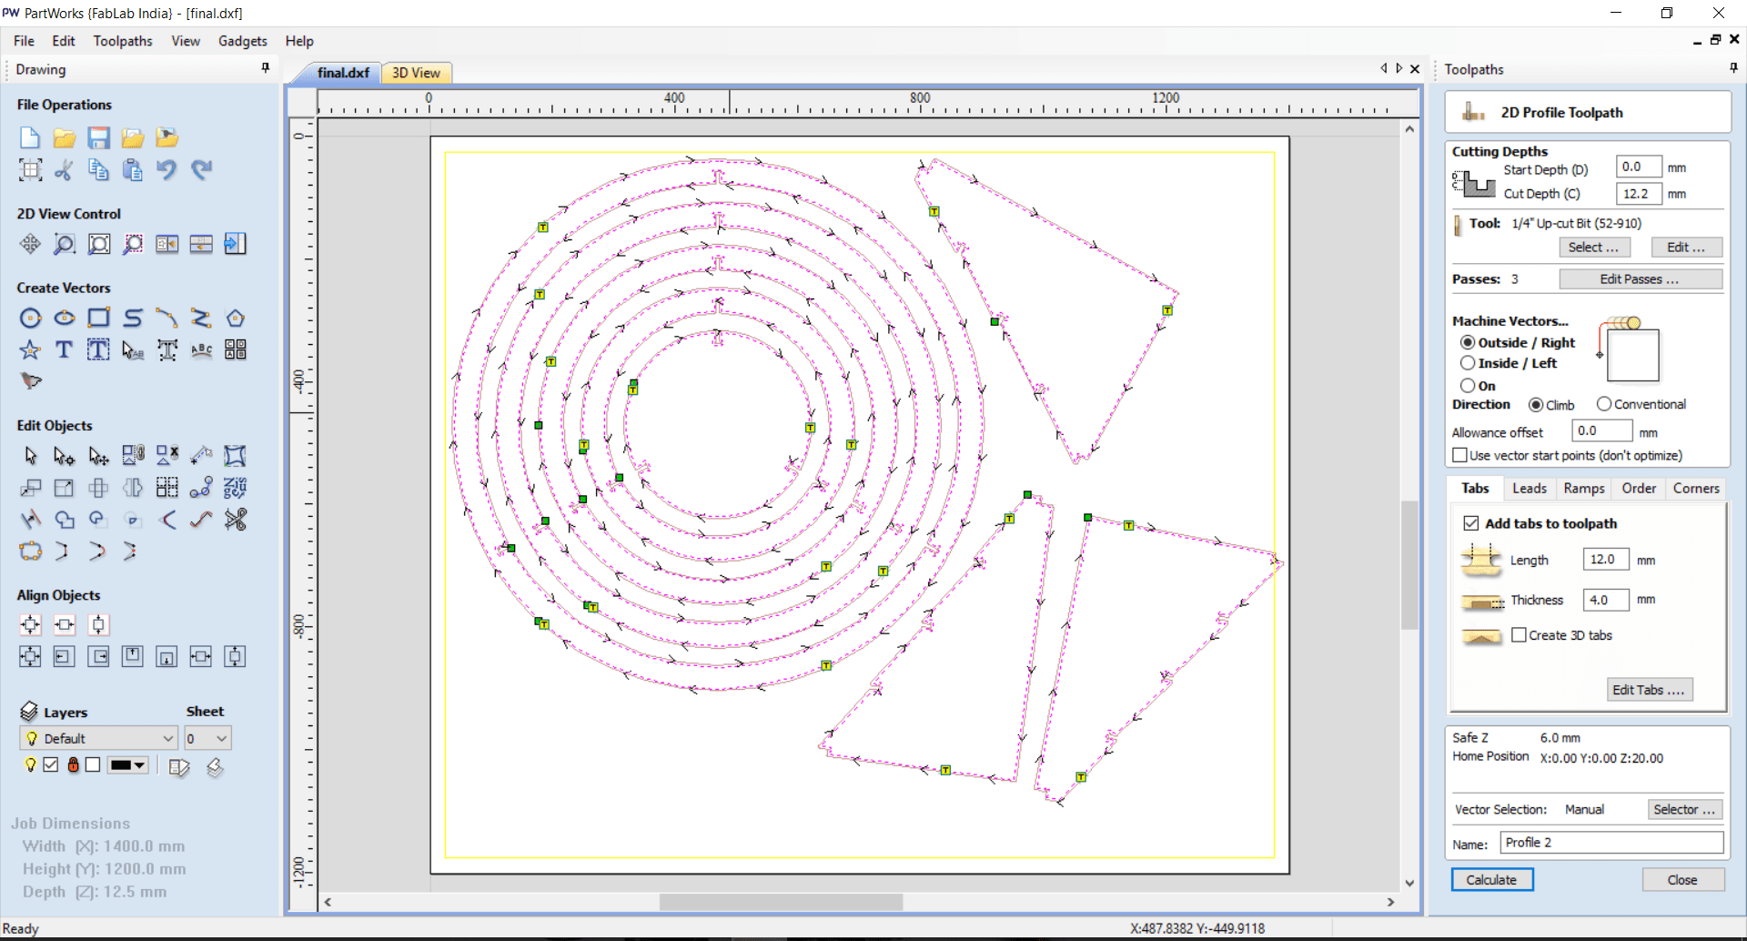
Task: Click the Allowance offset field
Action: (x=1601, y=431)
